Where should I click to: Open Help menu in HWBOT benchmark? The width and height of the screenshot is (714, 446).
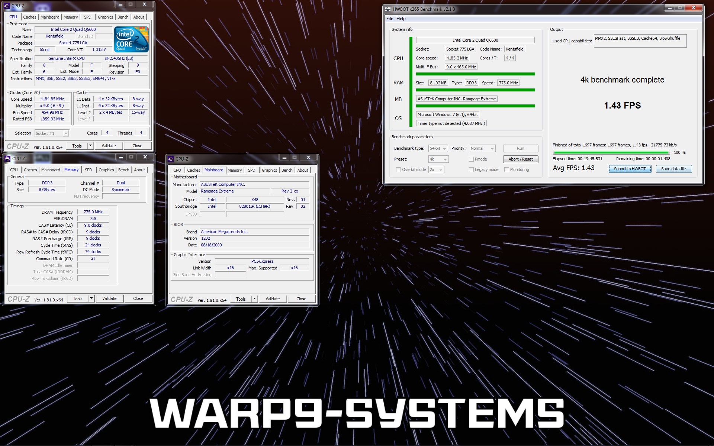coord(401,19)
